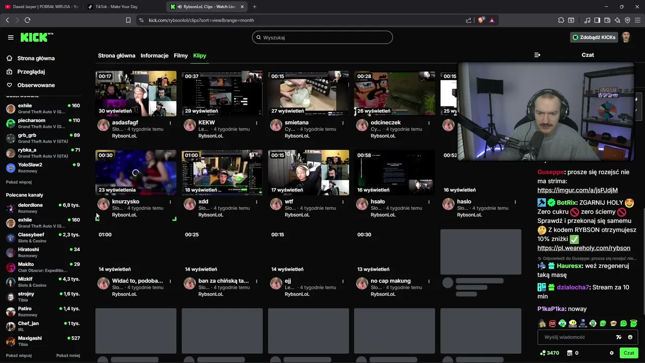Click the Brave VPN shield icon

pyautogui.click(x=627, y=20)
